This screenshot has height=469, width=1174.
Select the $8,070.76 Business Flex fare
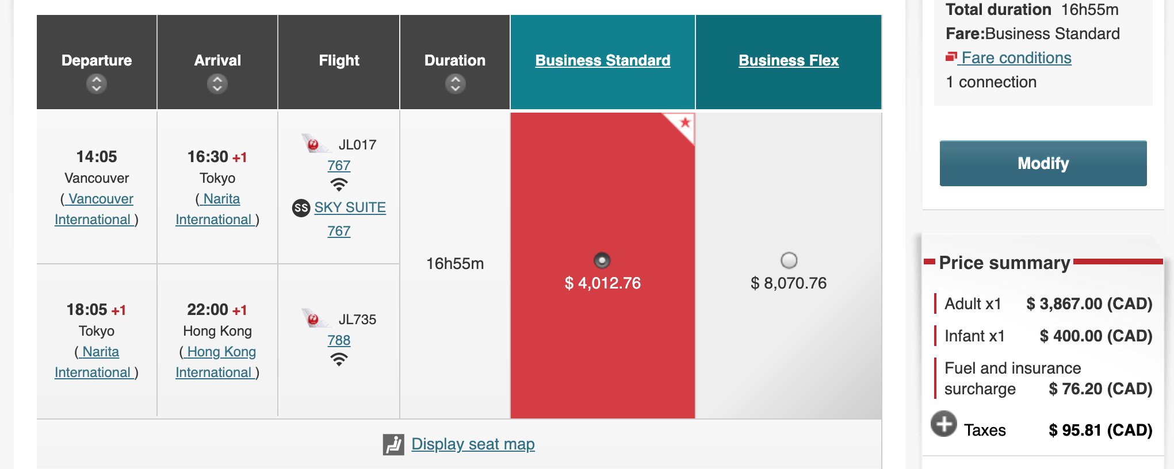(789, 260)
